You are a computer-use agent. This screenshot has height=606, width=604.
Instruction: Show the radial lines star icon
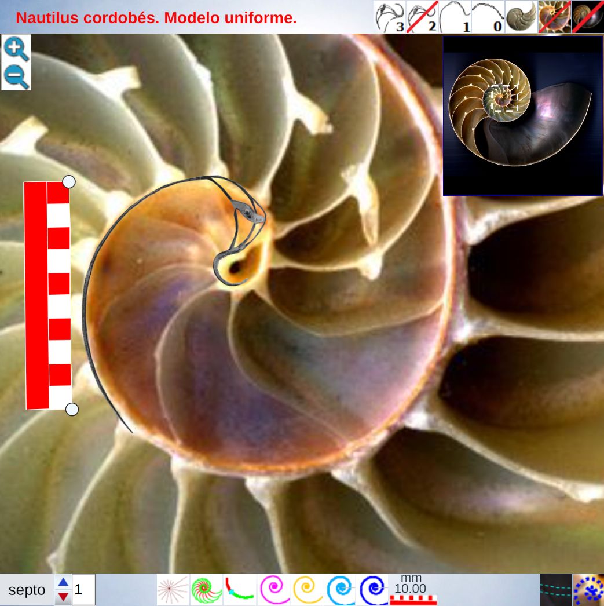point(172,590)
